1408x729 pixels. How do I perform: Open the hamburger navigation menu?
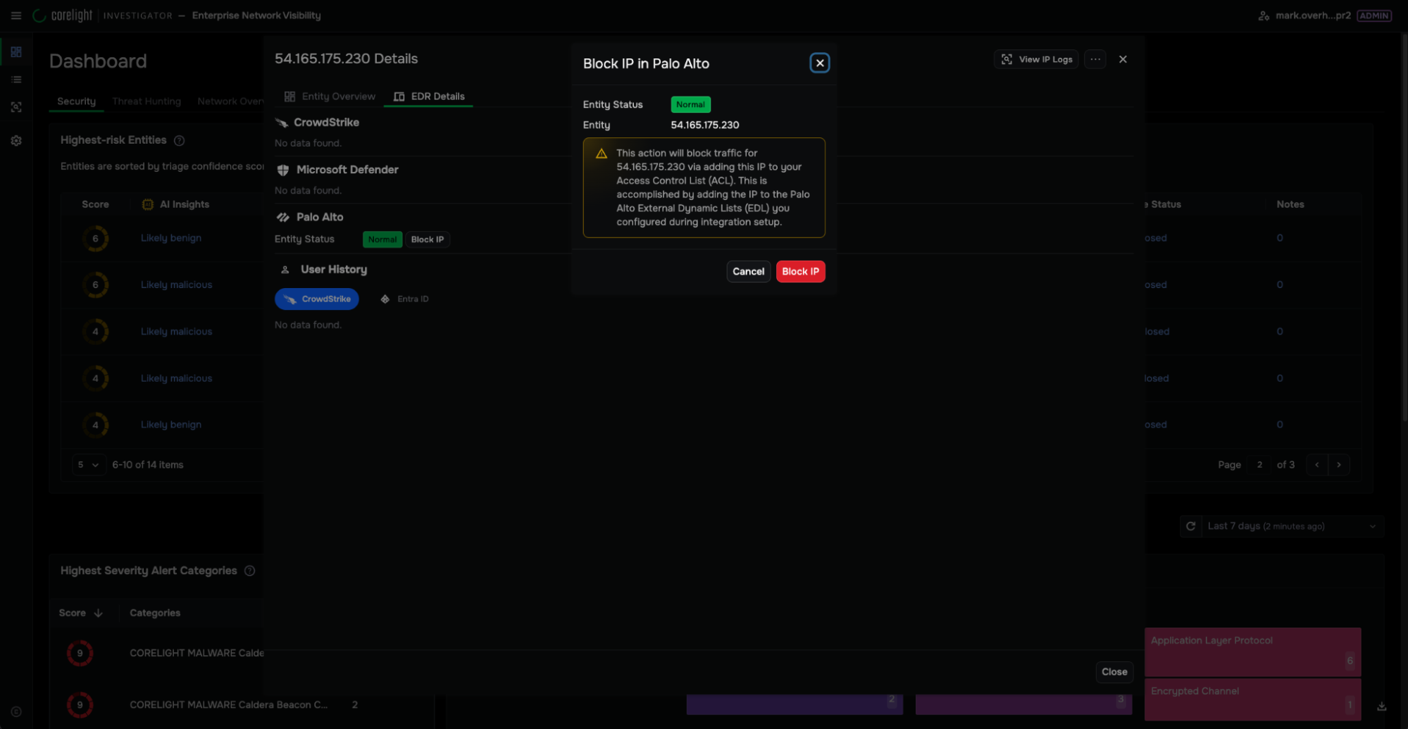click(15, 15)
